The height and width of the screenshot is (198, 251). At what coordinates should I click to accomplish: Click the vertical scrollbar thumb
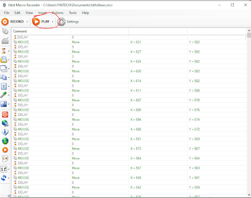point(249,35)
